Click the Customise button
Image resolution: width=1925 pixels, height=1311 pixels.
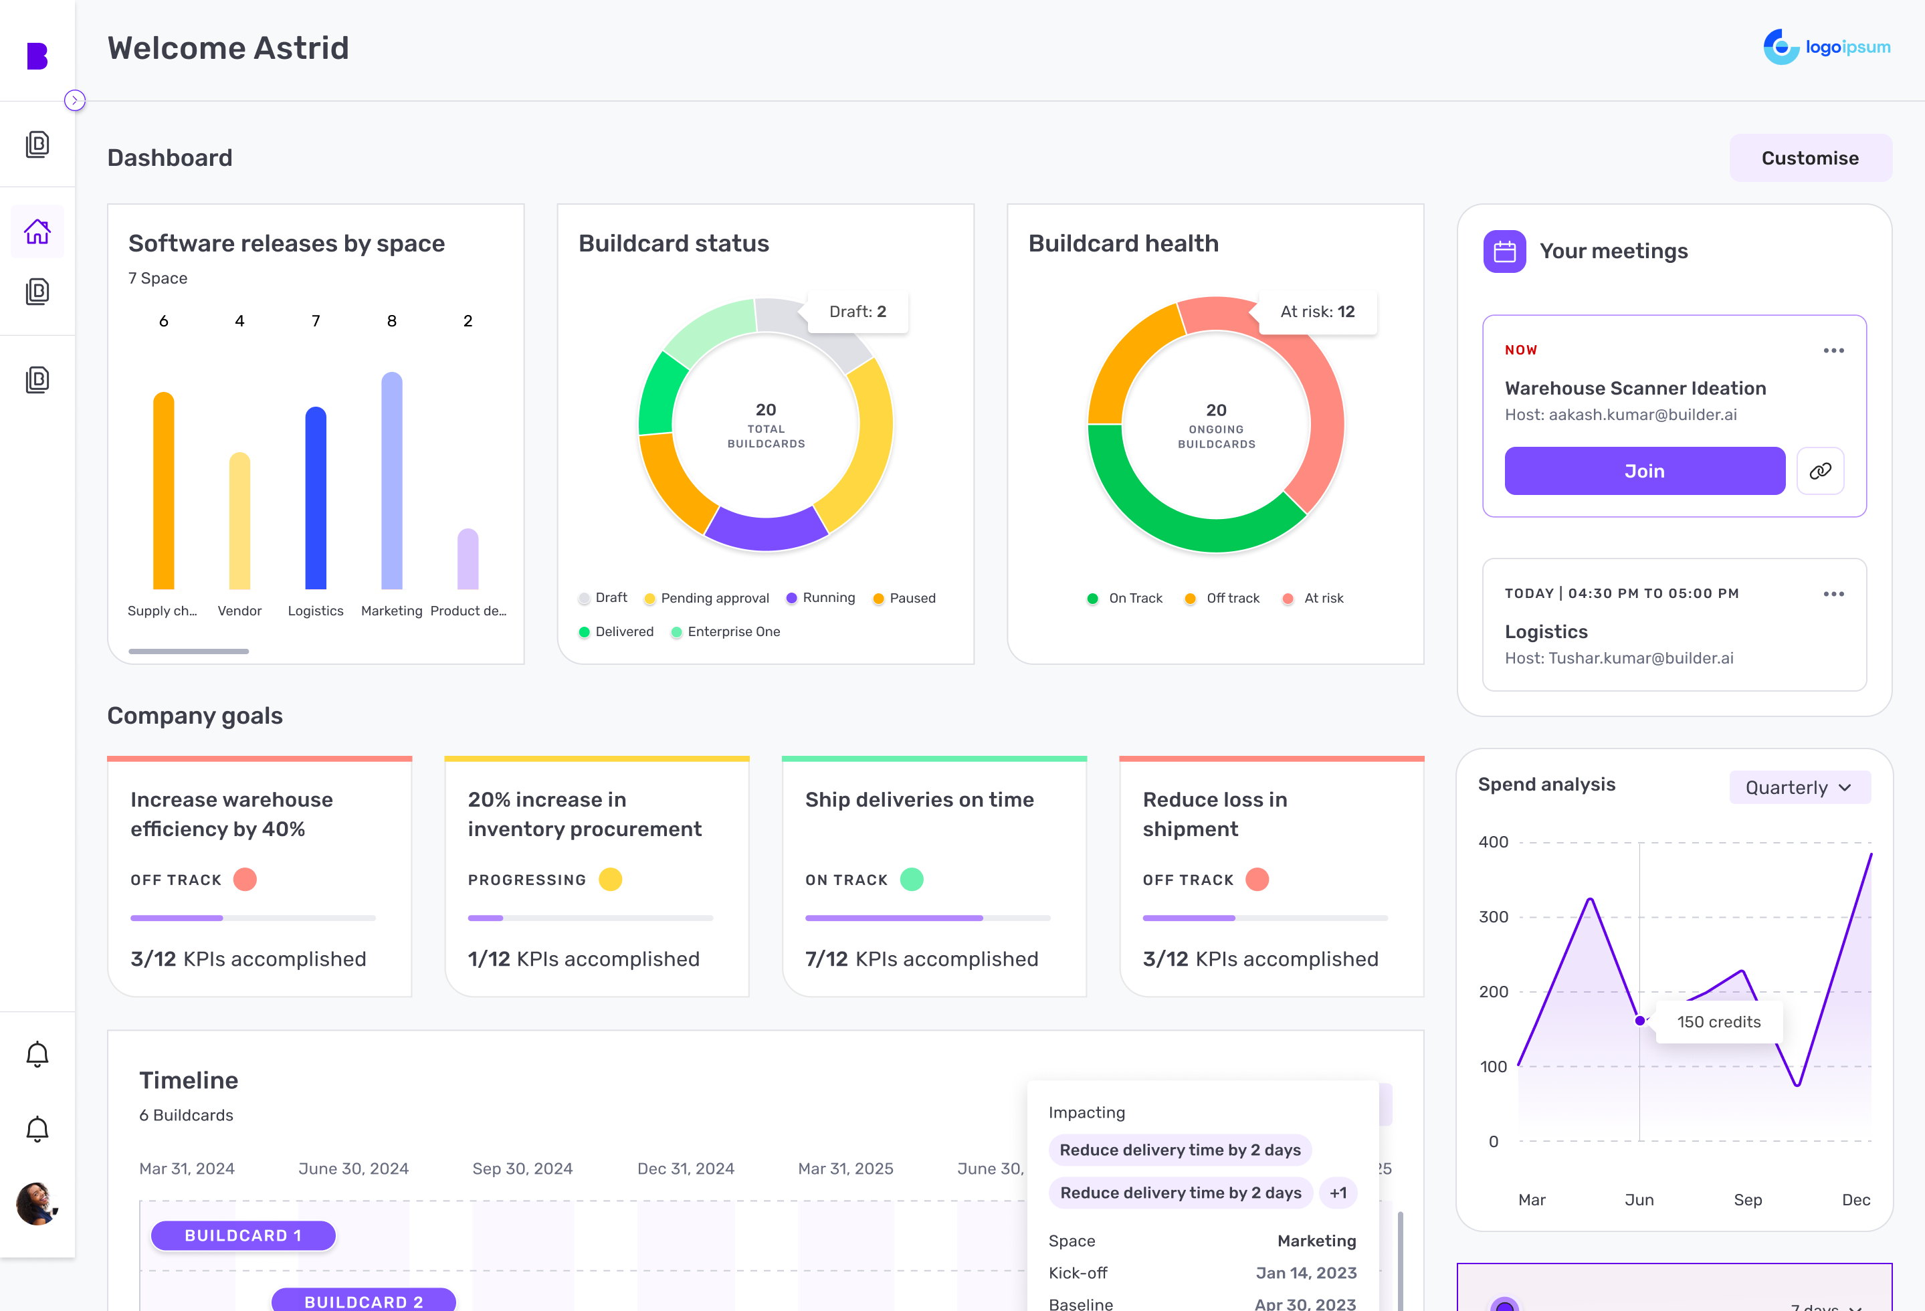(1811, 157)
